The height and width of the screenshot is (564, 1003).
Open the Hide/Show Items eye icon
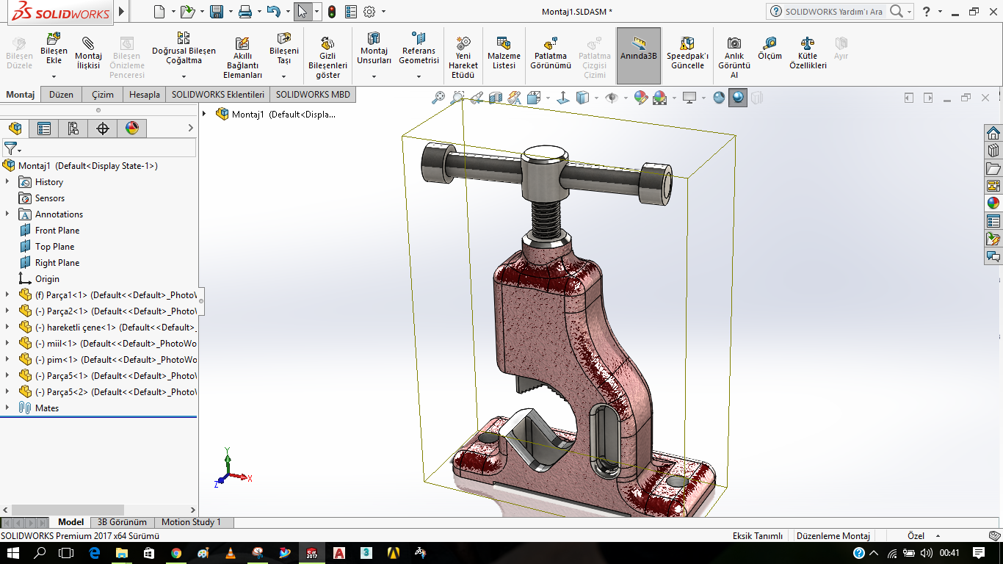coord(611,97)
